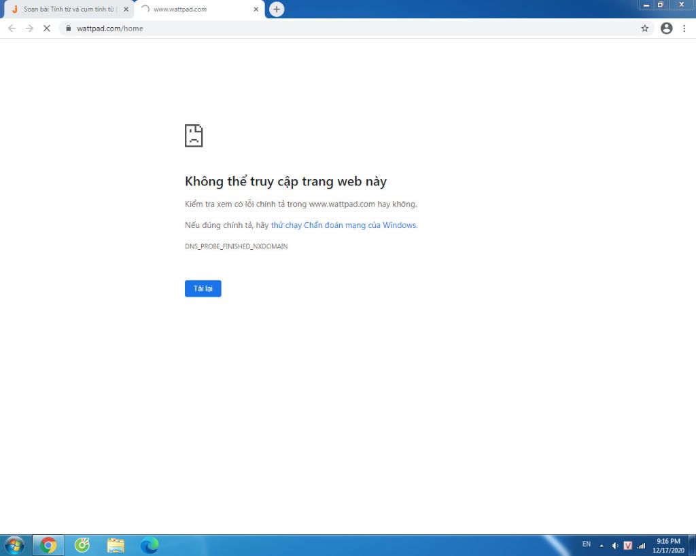This screenshot has width=696, height=556.
Task: Close the Soạn bài Tính từ tab
Action: pyautogui.click(x=126, y=10)
